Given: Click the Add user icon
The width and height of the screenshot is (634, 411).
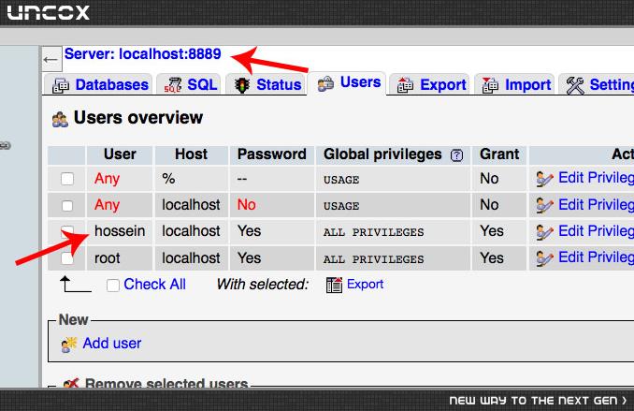Looking at the screenshot, I should [x=69, y=345].
